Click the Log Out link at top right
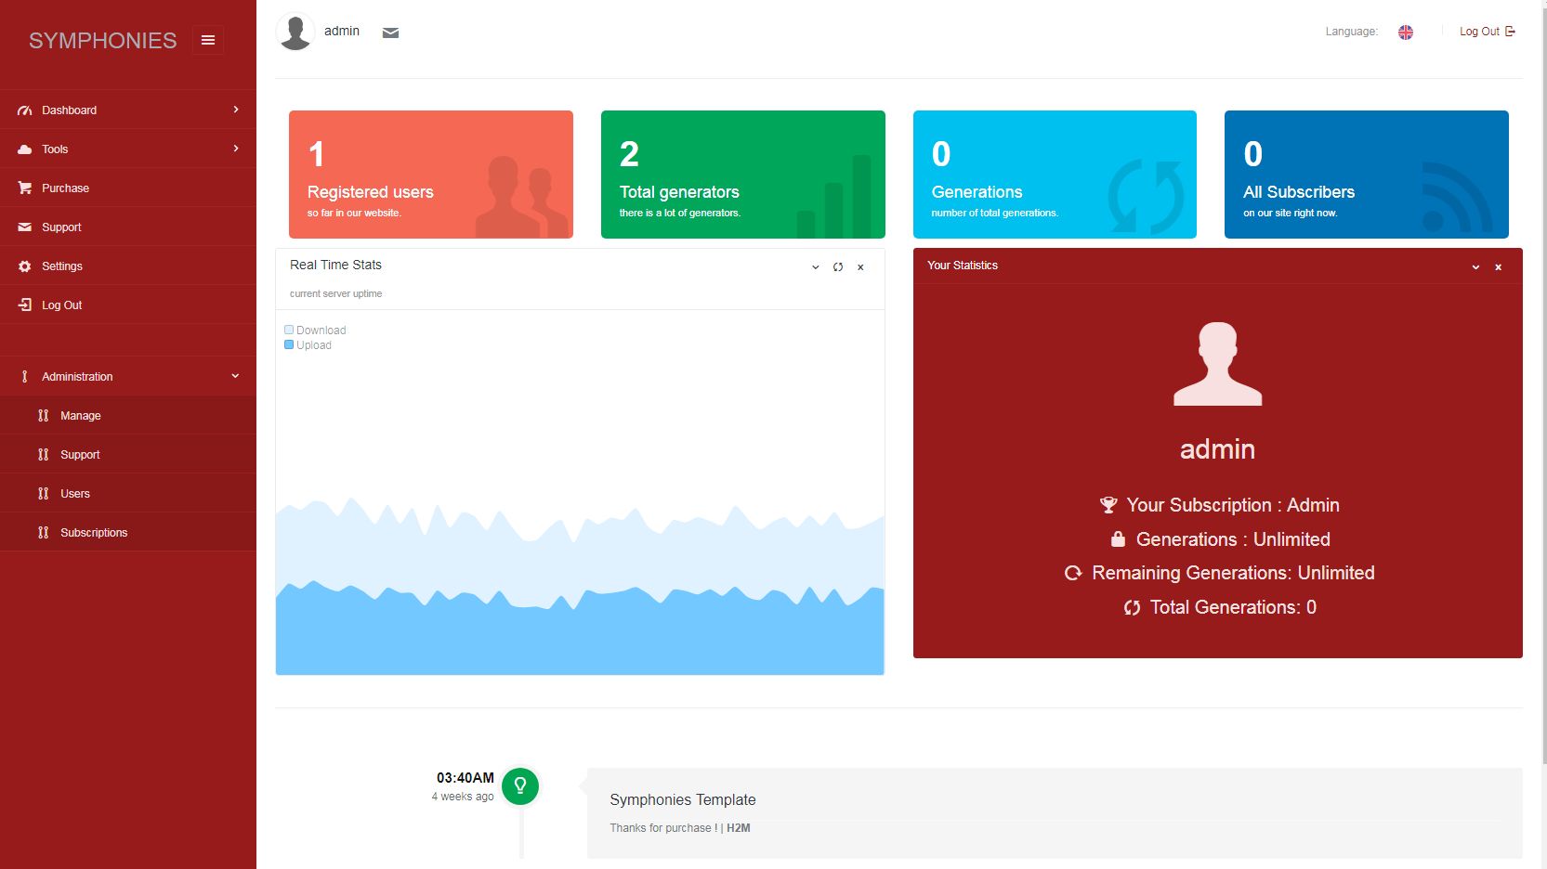Image resolution: width=1547 pixels, height=869 pixels. click(1487, 32)
